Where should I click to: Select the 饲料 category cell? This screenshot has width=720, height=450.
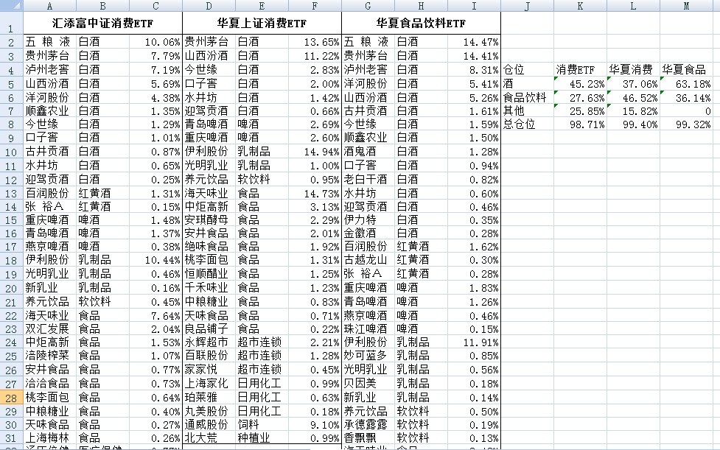point(262,425)
